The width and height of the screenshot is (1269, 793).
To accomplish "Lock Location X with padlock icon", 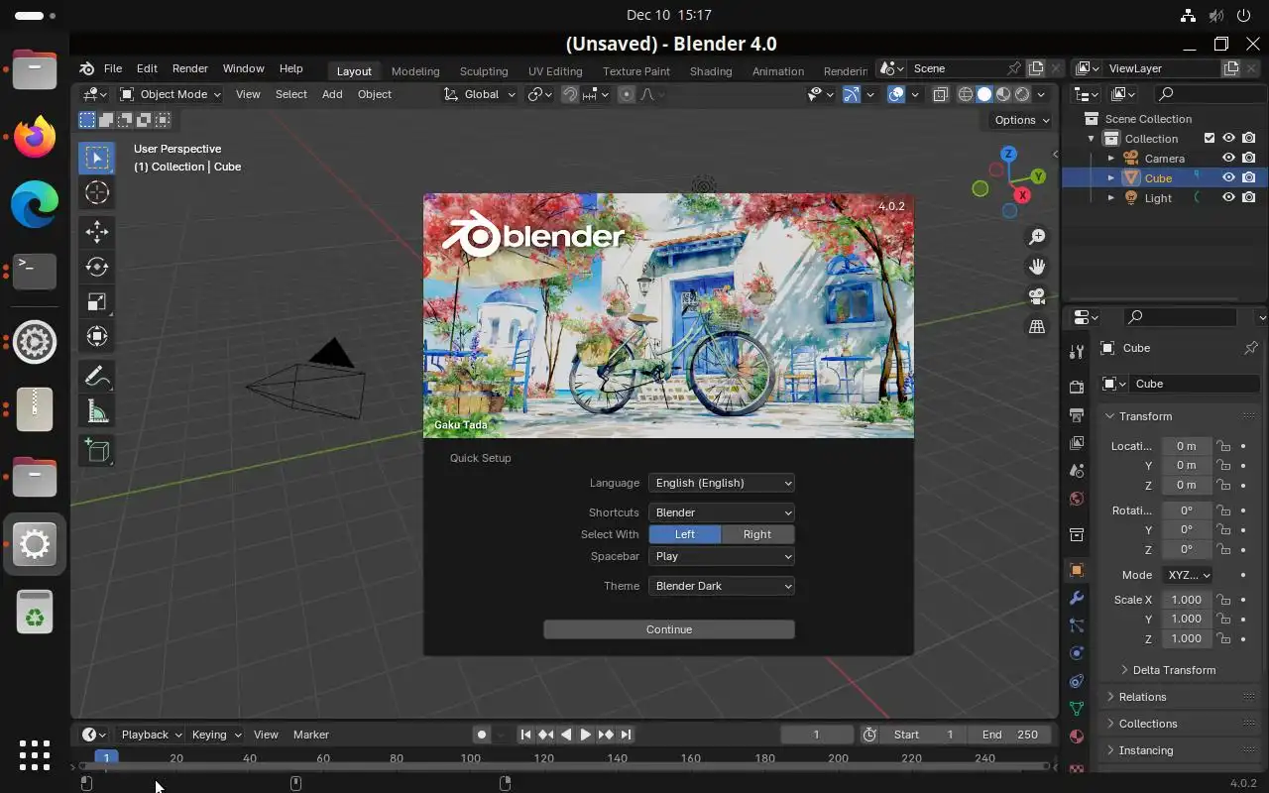I will [x=1224, y=446].
